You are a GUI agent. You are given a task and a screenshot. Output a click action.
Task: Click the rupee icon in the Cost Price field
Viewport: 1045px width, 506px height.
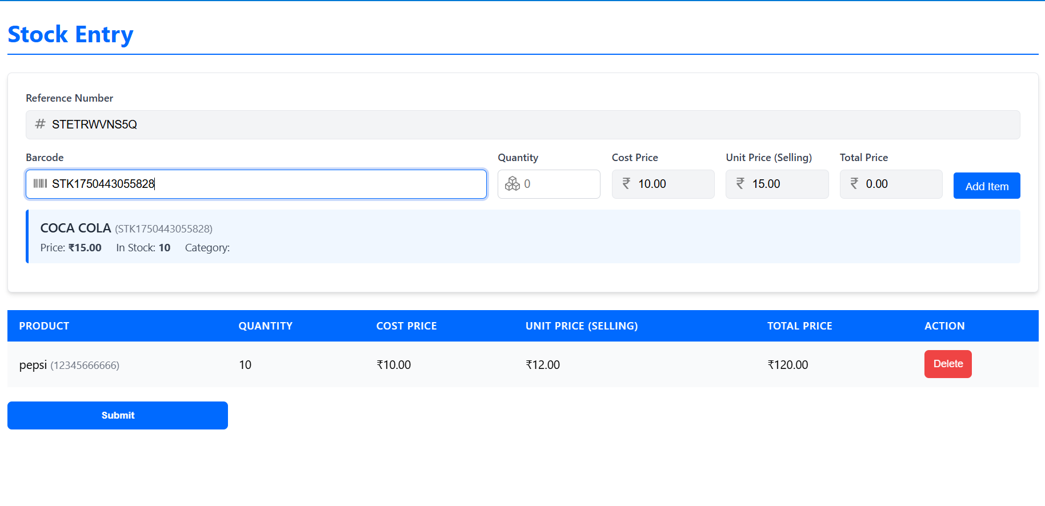tap(626, 183)
